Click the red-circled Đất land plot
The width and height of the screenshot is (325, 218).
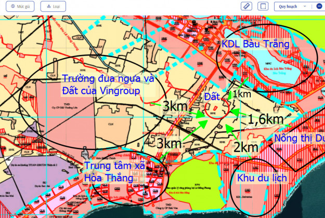tap(214, 110)
